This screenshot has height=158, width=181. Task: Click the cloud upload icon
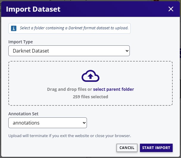point(90,76)
